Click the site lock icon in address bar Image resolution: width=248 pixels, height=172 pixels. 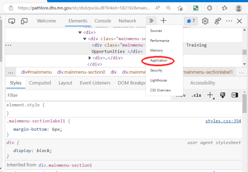point(11,8)
